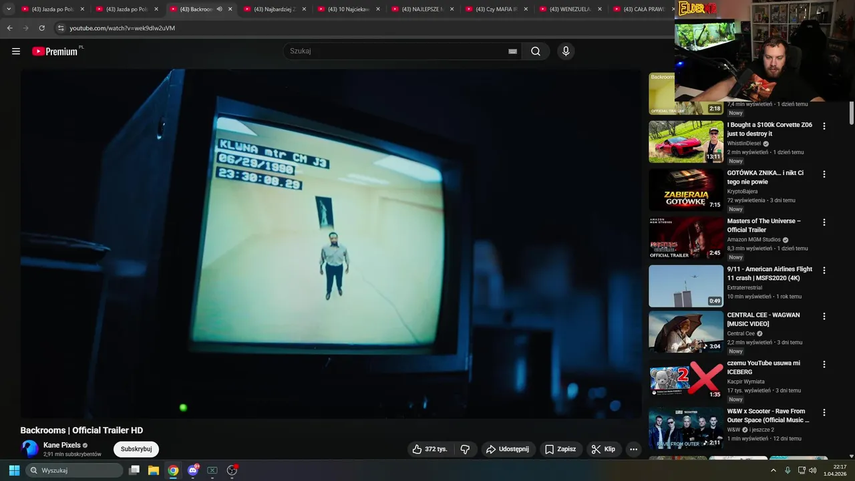
Task: Open options for CENTRAL CEE WAGWAN video
Action: click(x=824, y=316)
